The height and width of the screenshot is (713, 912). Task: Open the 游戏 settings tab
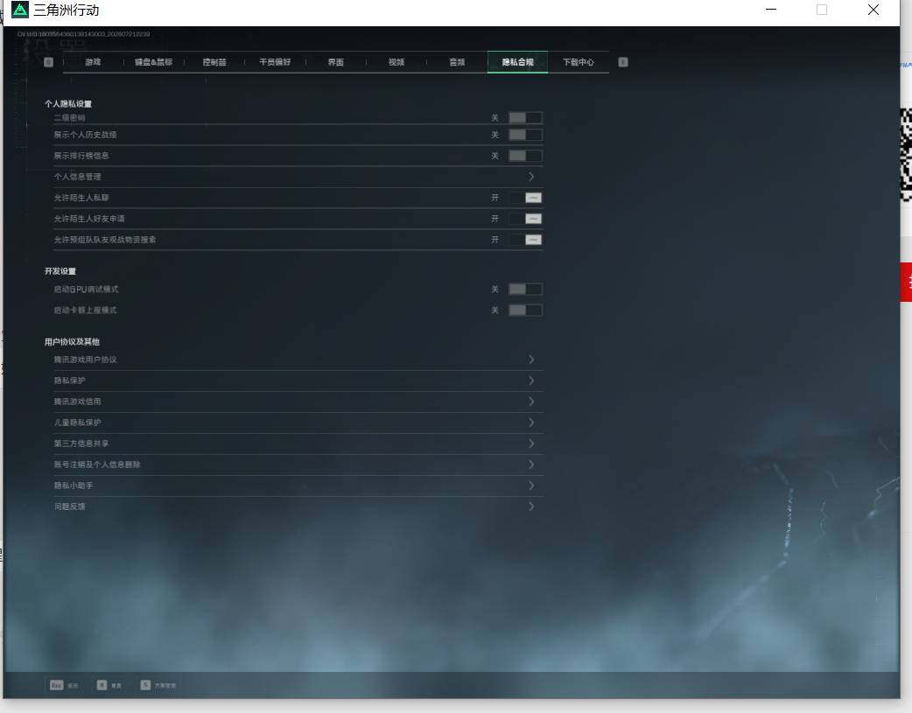93,62
